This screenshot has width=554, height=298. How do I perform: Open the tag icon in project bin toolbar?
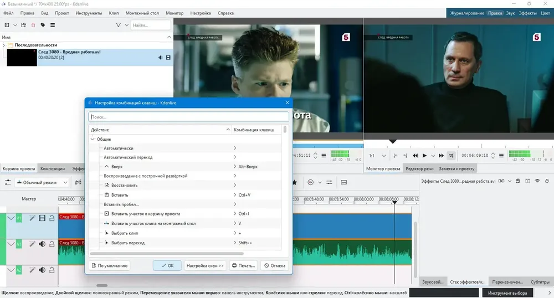pyautogui.click(x=43, y=25)
